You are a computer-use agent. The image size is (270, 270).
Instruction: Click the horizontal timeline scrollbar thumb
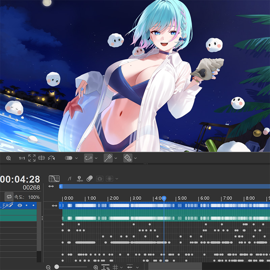(x=175, y=266)
